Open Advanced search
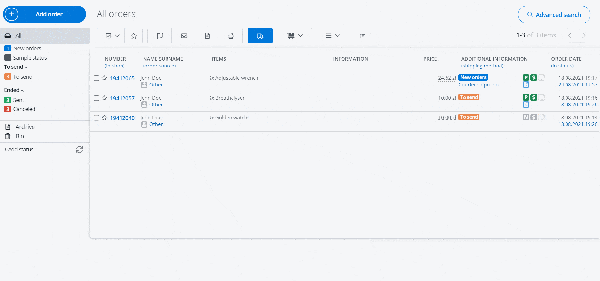This screenshot has height=281, width=600. [554, 15]
